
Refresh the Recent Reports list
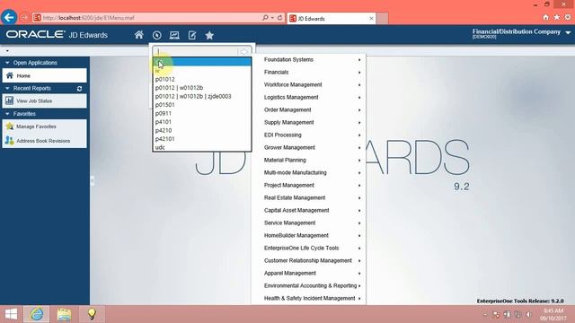pyautogui.click(x=80, y=89)
